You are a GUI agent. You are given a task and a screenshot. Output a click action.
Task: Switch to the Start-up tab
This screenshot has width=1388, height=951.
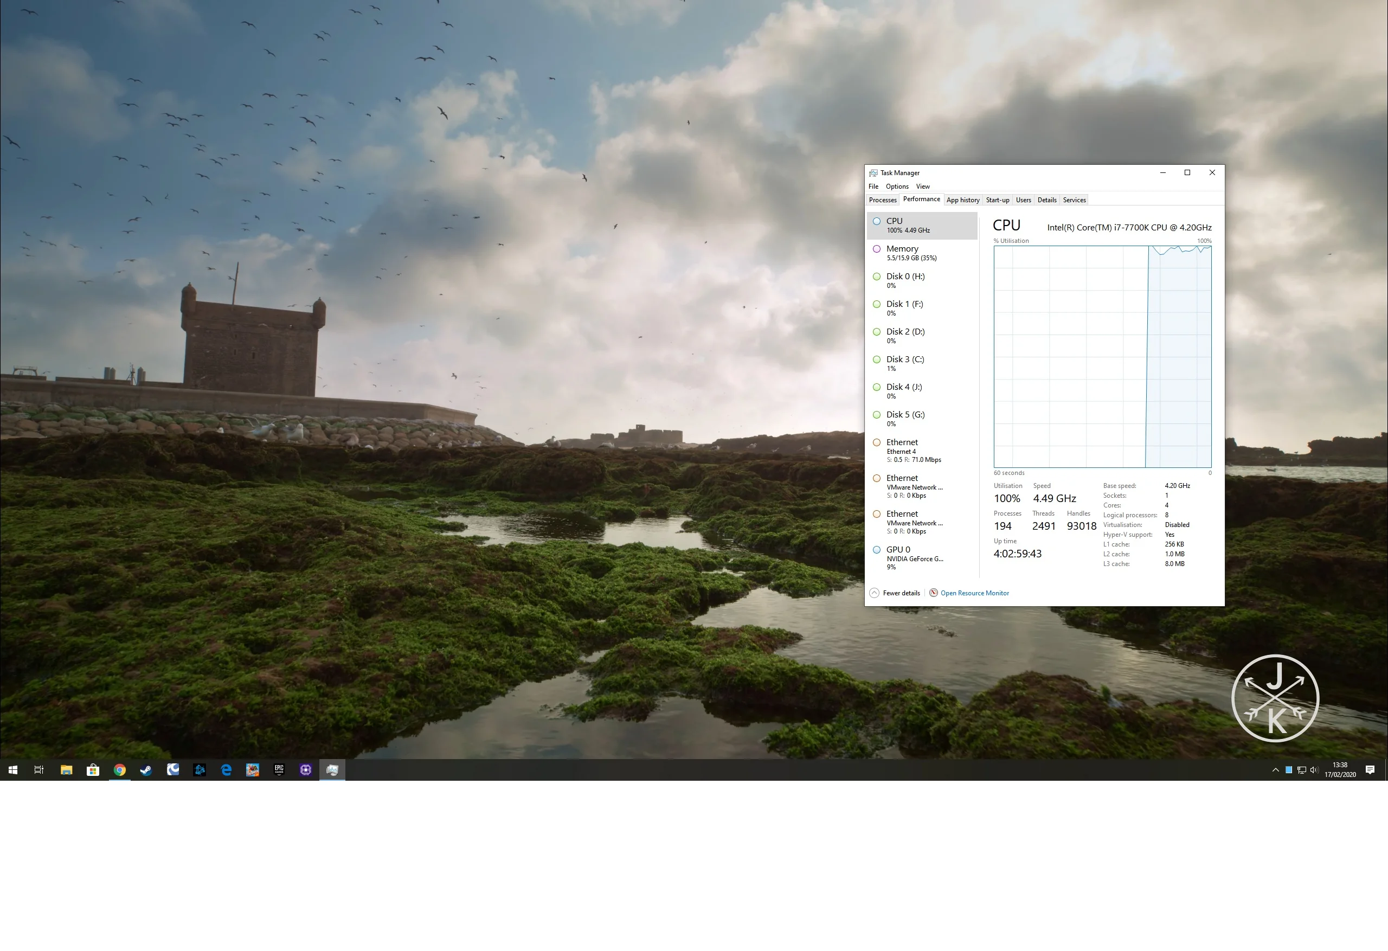click(998, 200)
